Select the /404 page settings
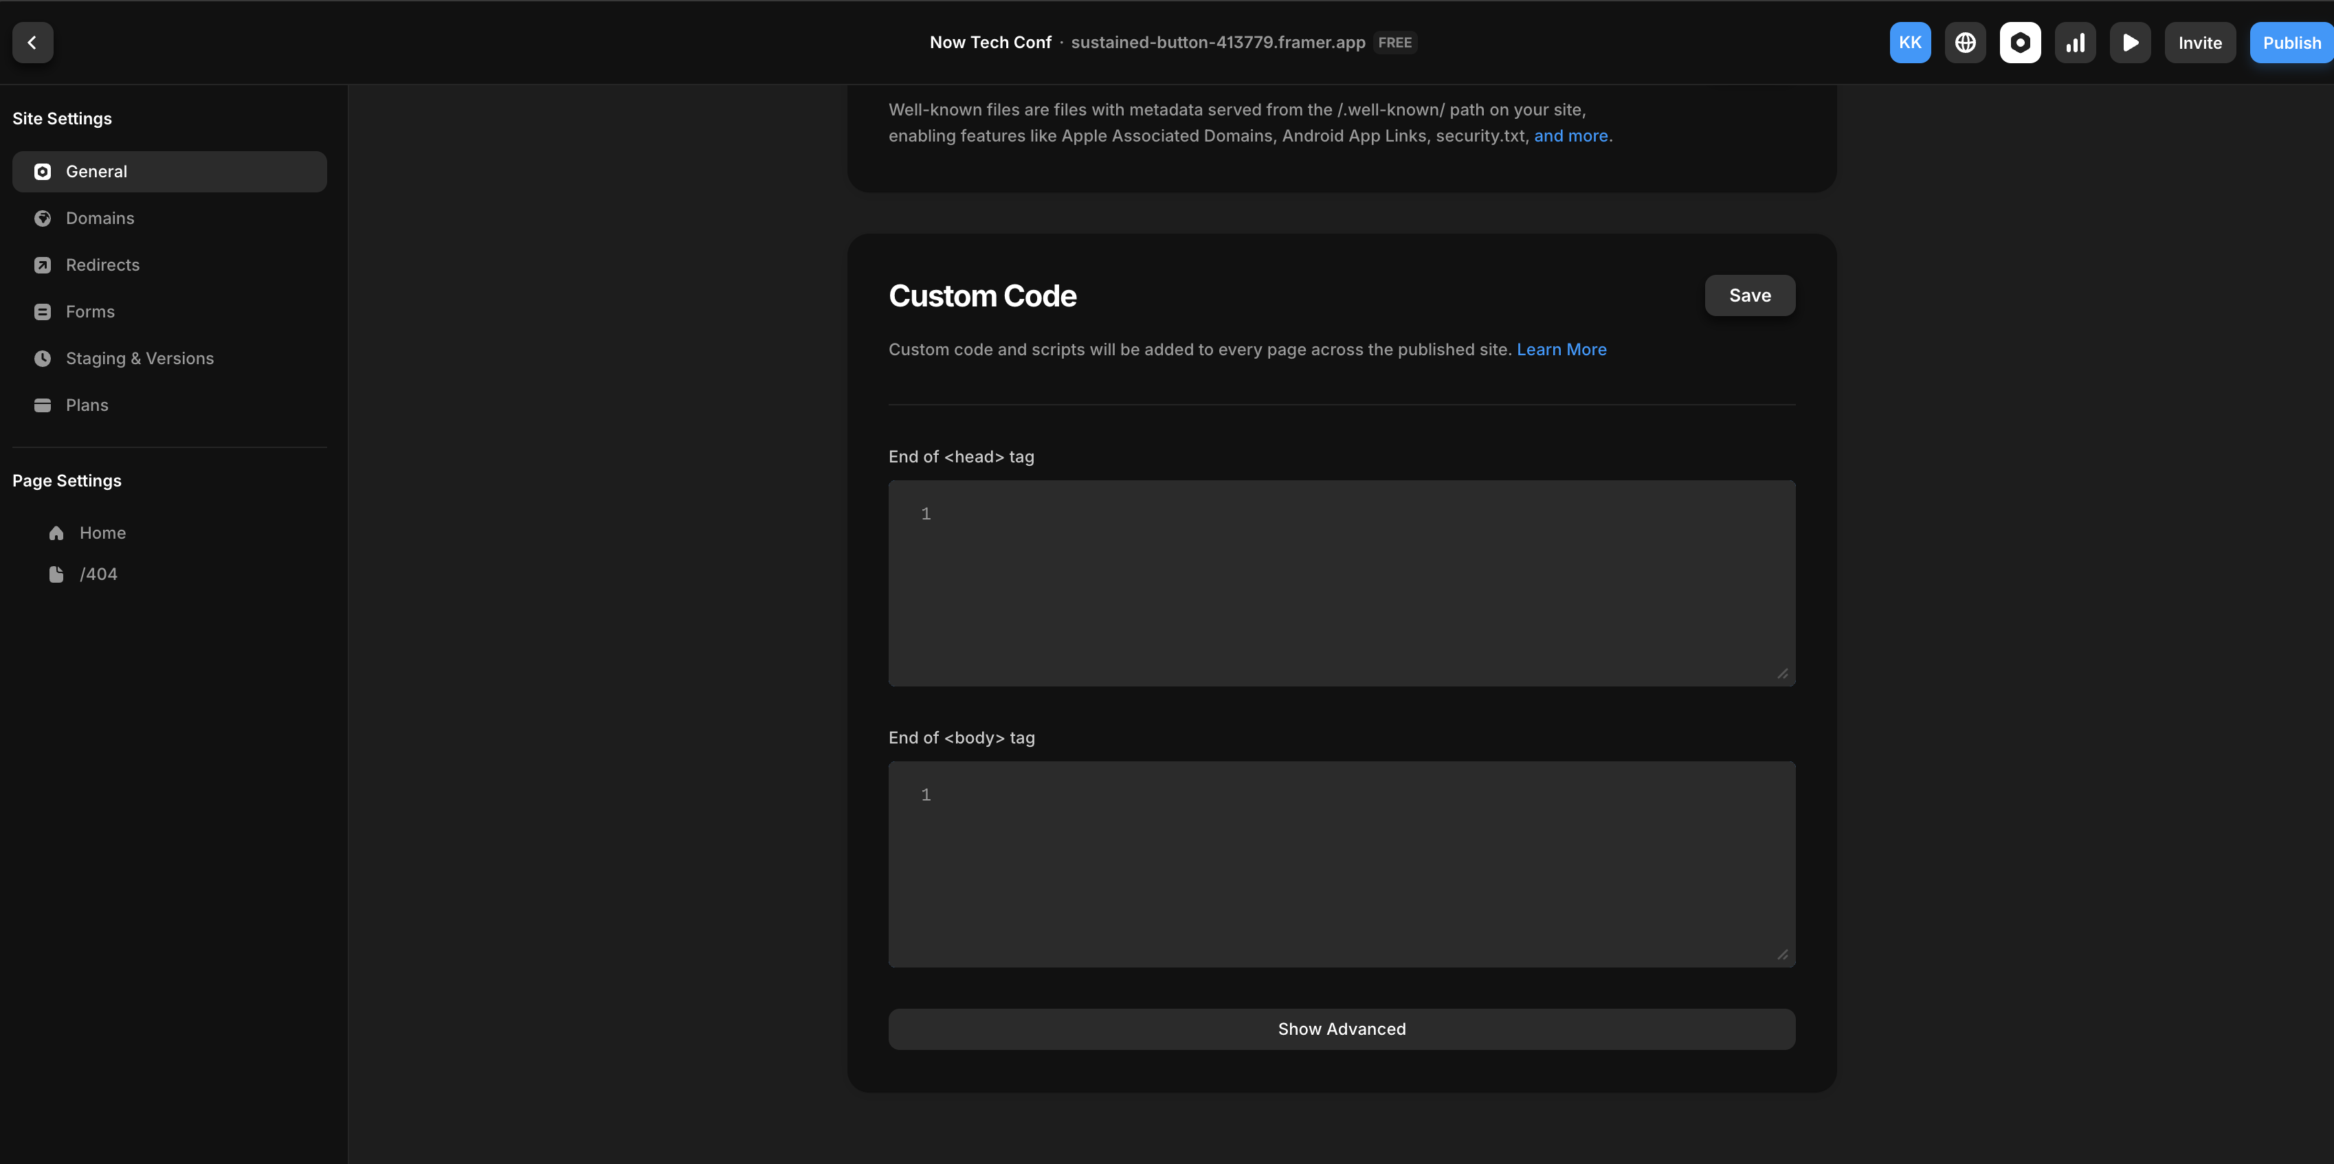Image resolution: width=2334 pixels, height=1164 pixels. pos(170,574)
